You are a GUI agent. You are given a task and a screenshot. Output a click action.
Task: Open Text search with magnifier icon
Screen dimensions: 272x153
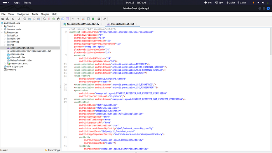tap(44, 19)
